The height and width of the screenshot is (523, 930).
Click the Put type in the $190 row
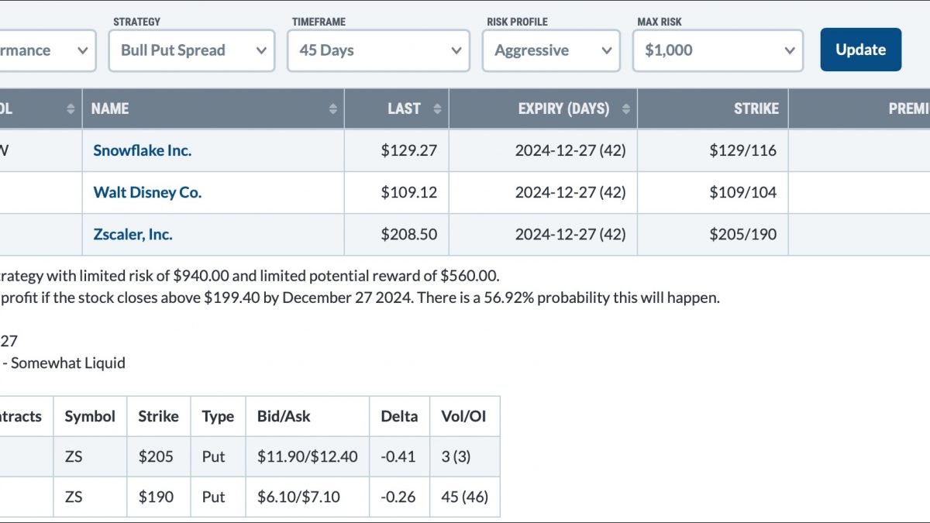(x=213, y=497)
